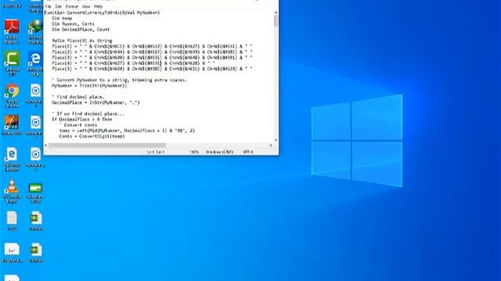Click the 'Dim Rupees, Cents' line
The height and width of the screenshot is (281, 501).
[73, 24]
